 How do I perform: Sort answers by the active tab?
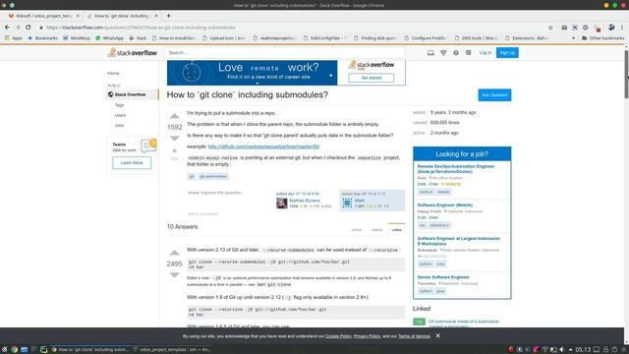pos(356,230)
